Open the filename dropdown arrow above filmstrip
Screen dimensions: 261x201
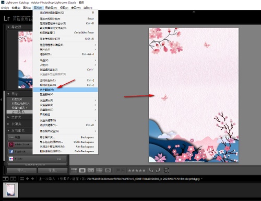(x=202, y=178)
